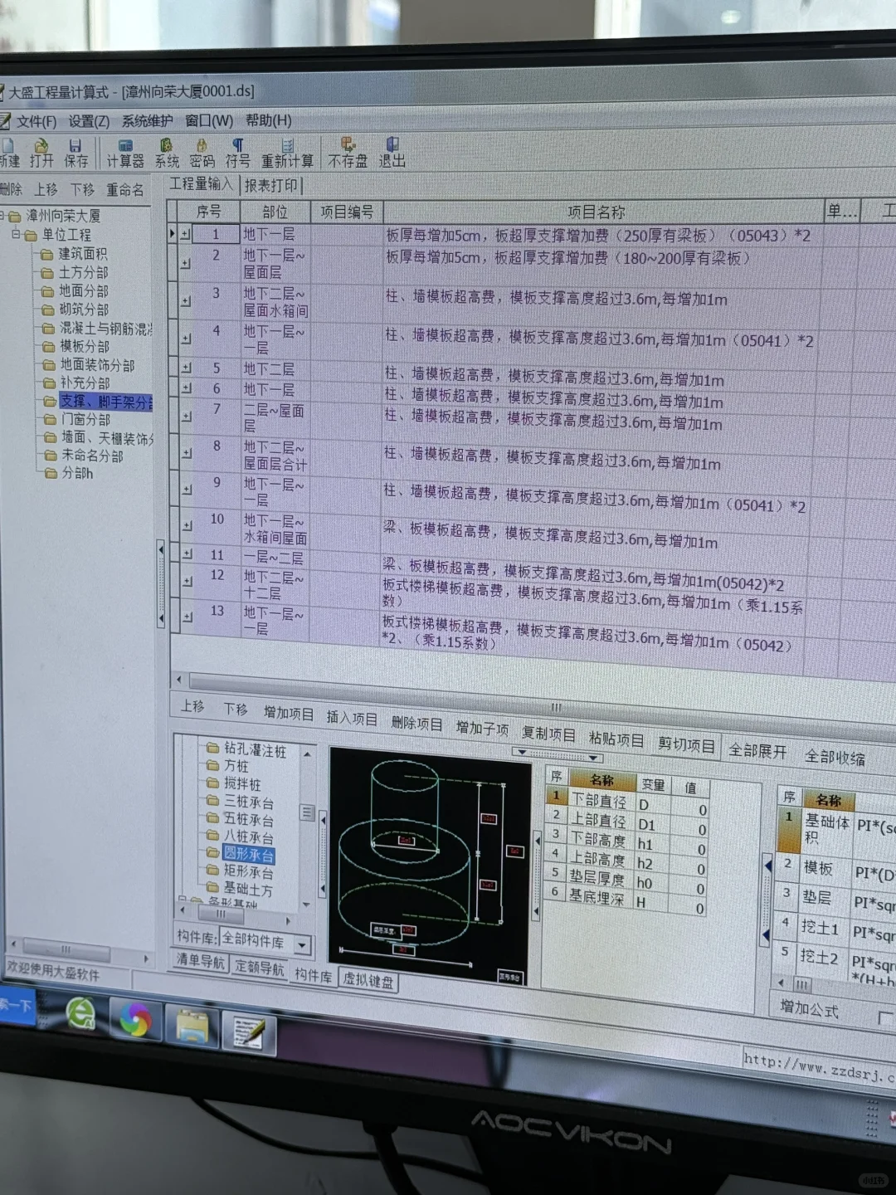Click the 系统 toolbar icon
The height and width of the screenshot is (1195, 896).
pos(167,154)
